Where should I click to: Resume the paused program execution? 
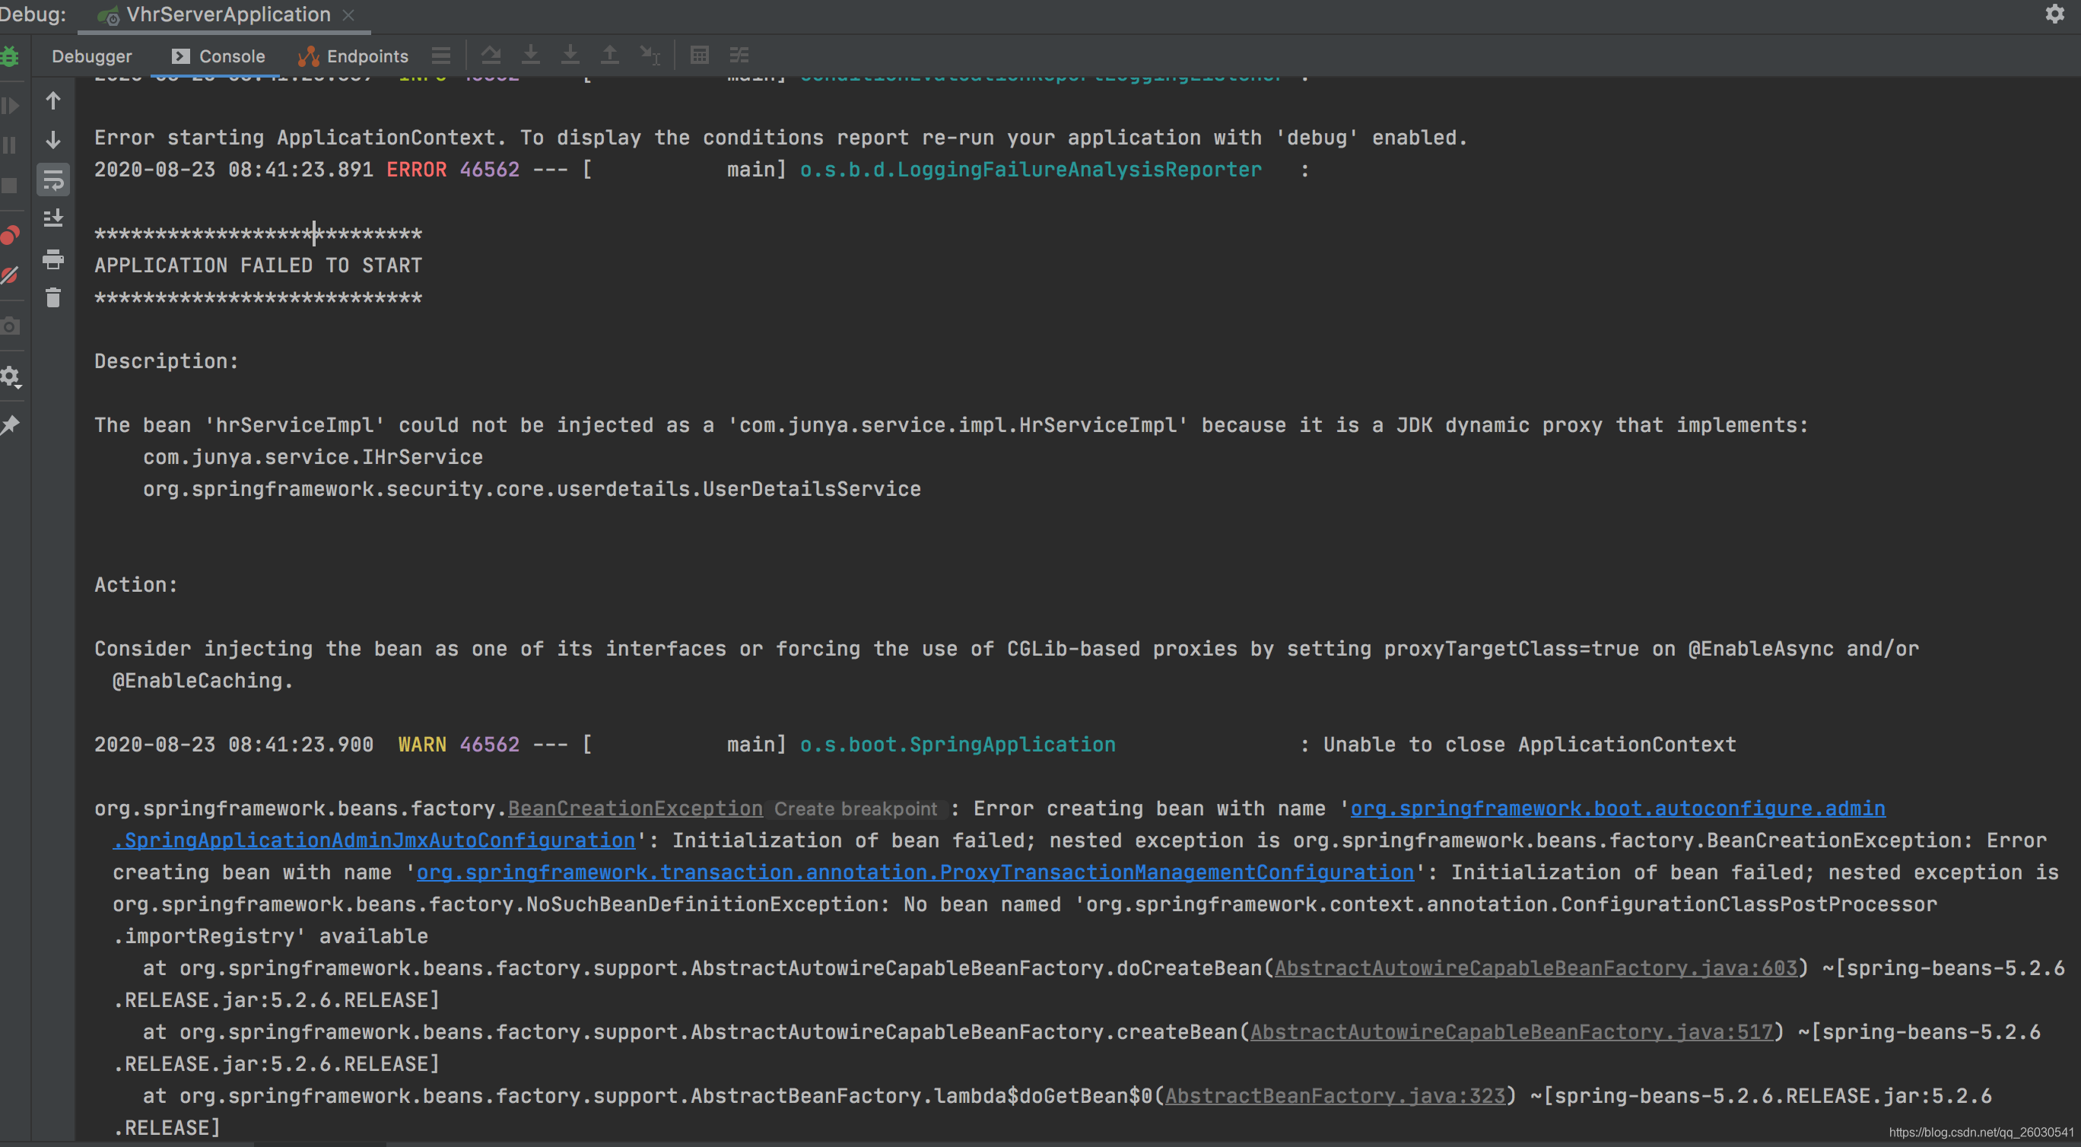click(x=11, y=105)
